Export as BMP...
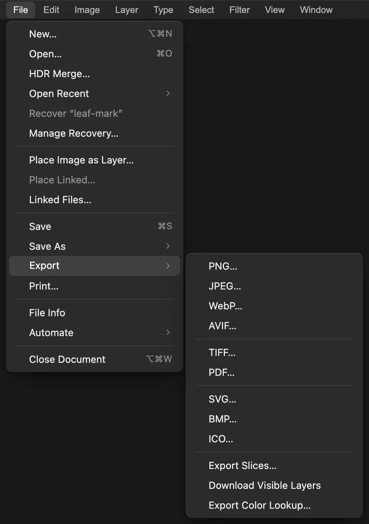The width and height of the screenshot is (369, 524). pos(274,419)
